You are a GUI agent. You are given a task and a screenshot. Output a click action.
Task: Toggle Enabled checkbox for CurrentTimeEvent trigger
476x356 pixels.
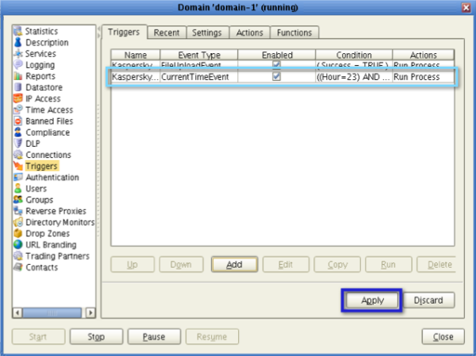(x=276, y=78)
